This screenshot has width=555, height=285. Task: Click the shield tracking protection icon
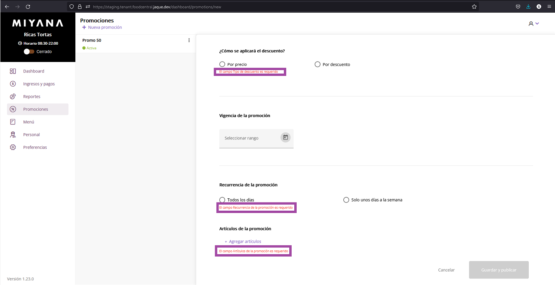coord(72,7)
